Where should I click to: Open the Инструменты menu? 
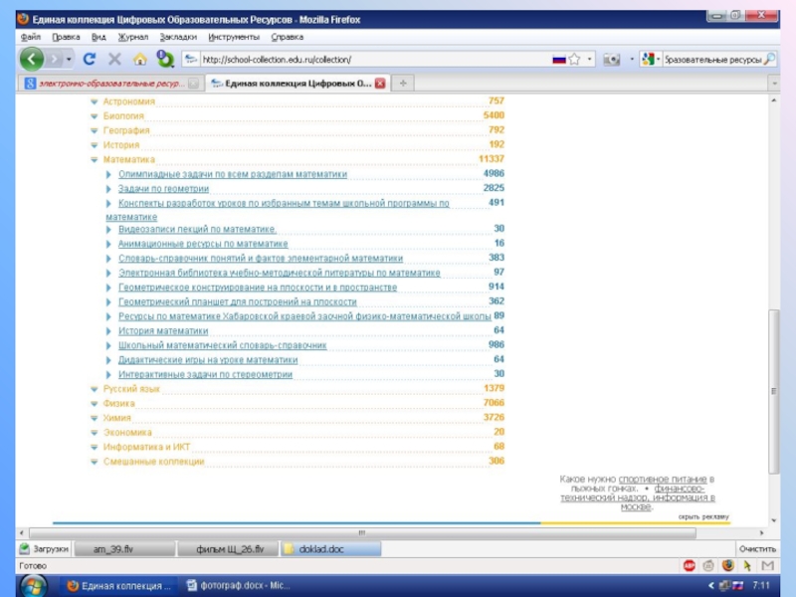(234, 37)
